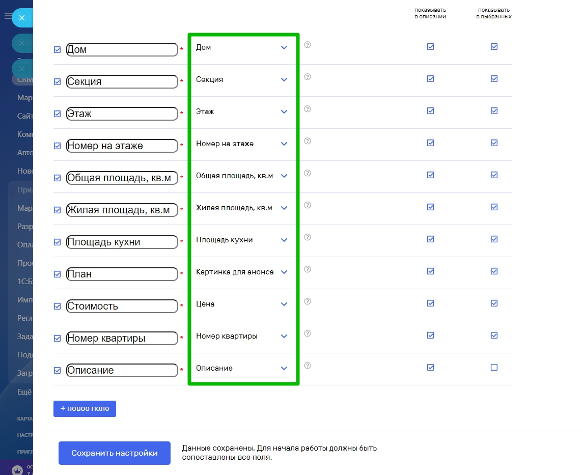The image size is (583, 475).
Task: Open the hamburger menu in sidebar
Action: [x=8, y=16]
